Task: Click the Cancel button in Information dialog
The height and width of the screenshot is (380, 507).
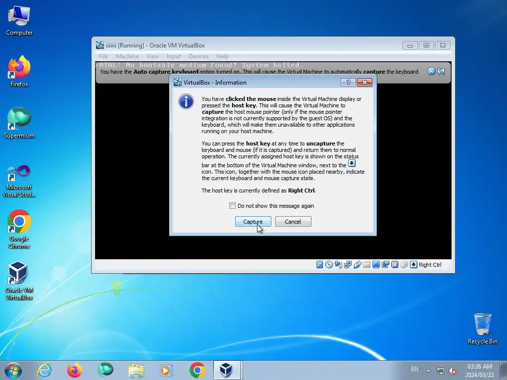Action: [x=293, y=222]
